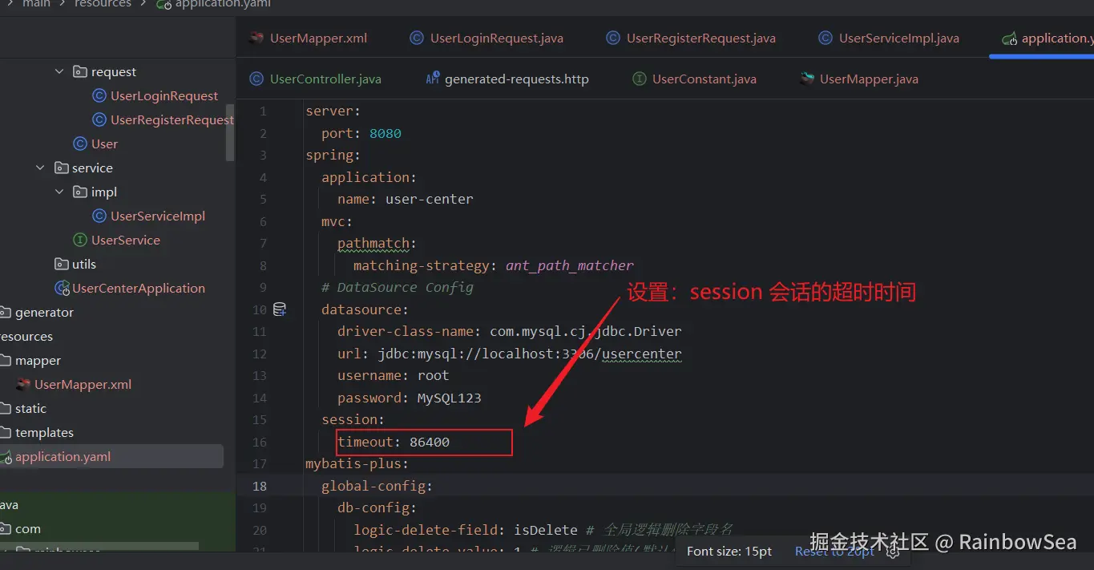This screenshot has width=1094, height=570.
Task: Open UserMapper.xml in project tree
Action: [x=83, y=384]
